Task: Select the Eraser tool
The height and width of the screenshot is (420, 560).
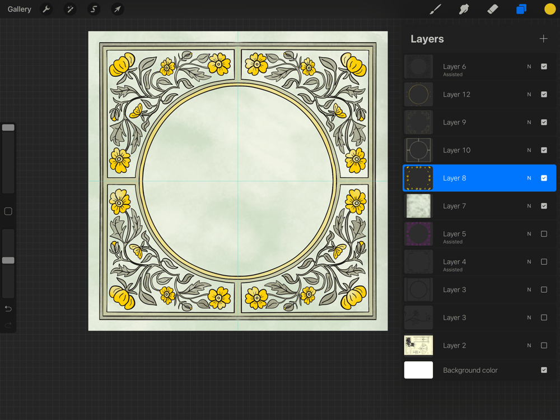Action: [492, 9]
